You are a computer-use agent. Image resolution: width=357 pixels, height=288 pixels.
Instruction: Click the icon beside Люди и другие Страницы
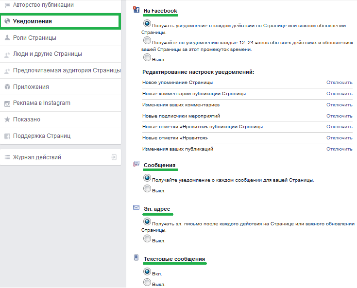7,54
